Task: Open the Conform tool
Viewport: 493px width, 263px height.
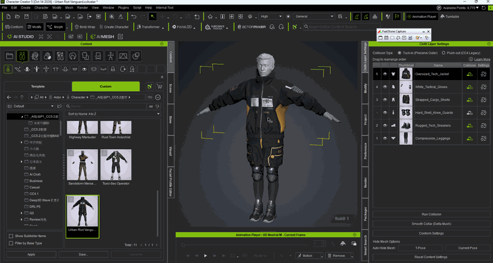Action: point(14,27)
